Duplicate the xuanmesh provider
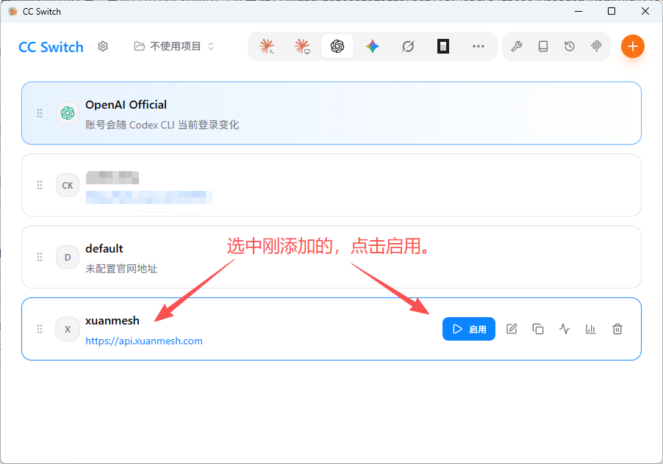 click(x=538, y=329)
